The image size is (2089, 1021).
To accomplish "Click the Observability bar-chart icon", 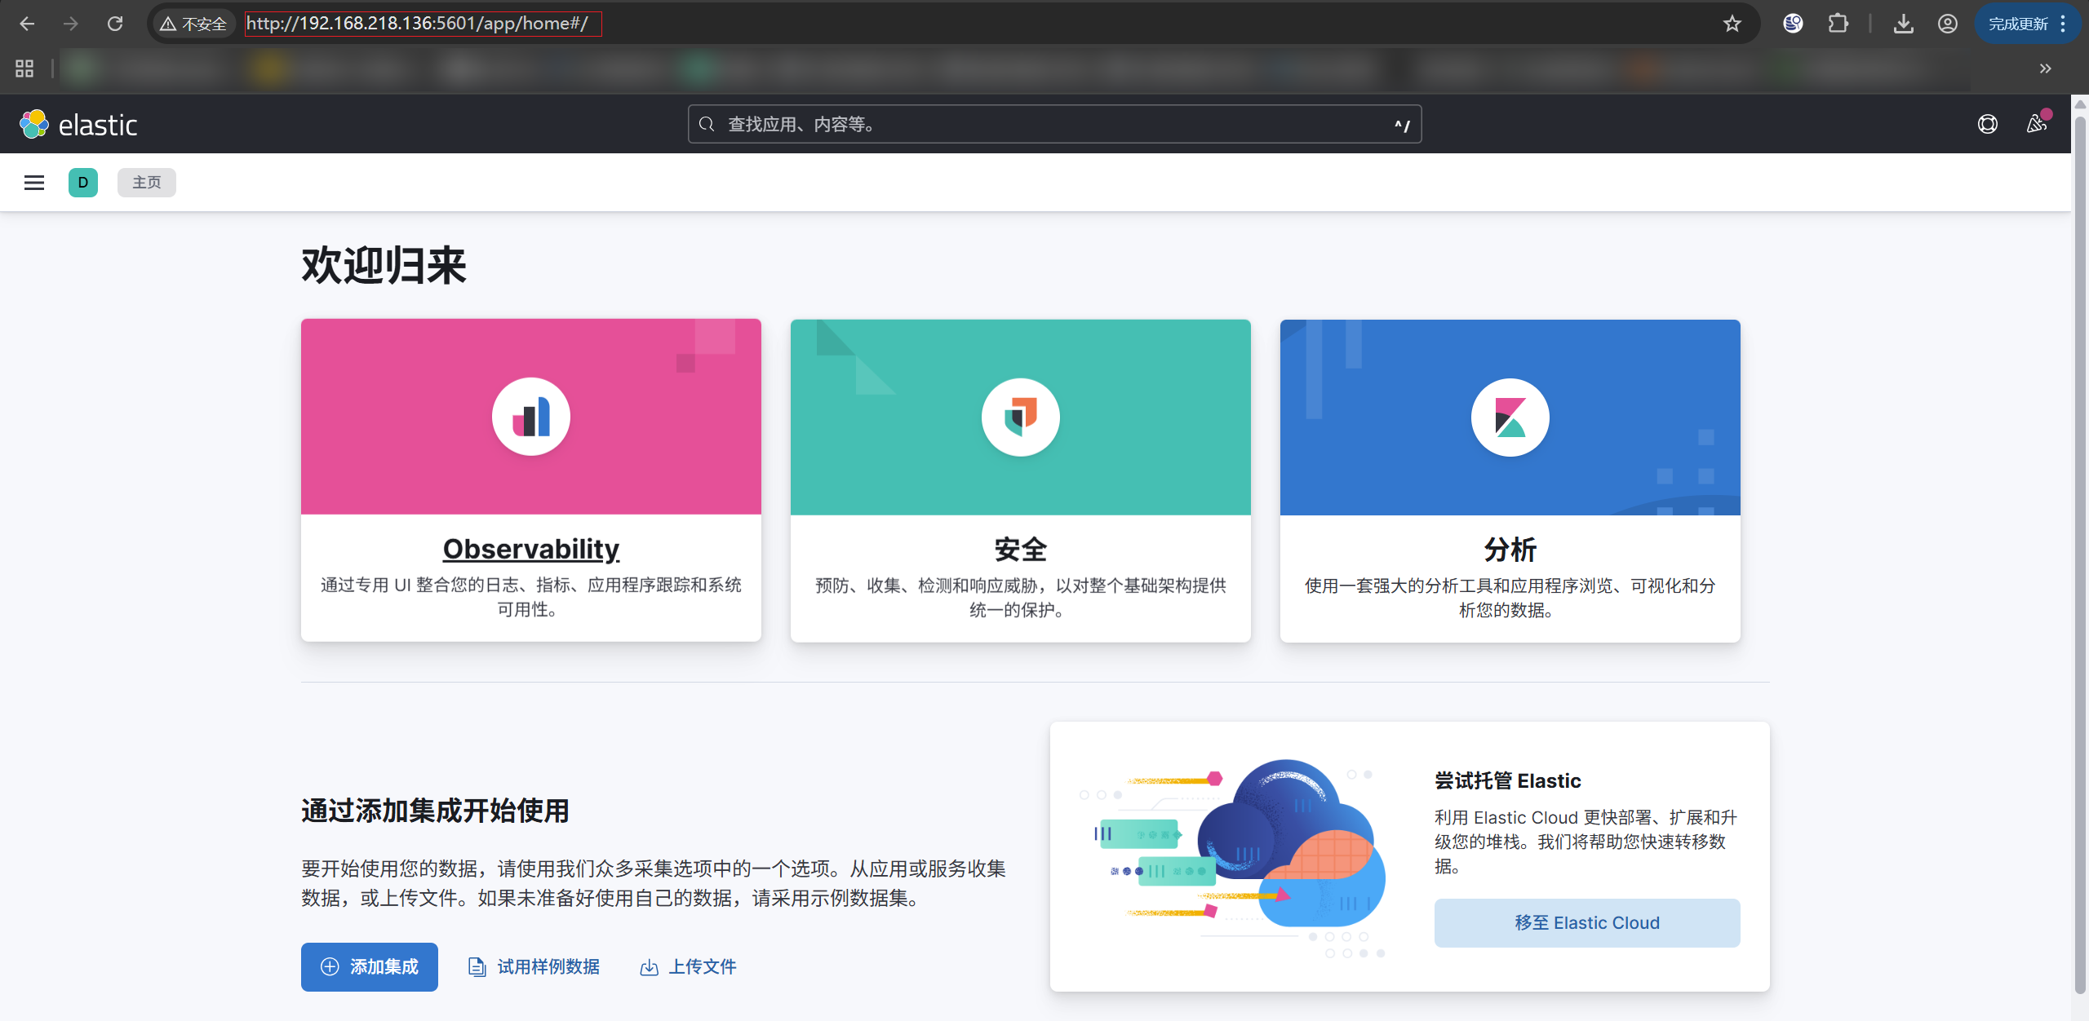I will tap(530, 416).
